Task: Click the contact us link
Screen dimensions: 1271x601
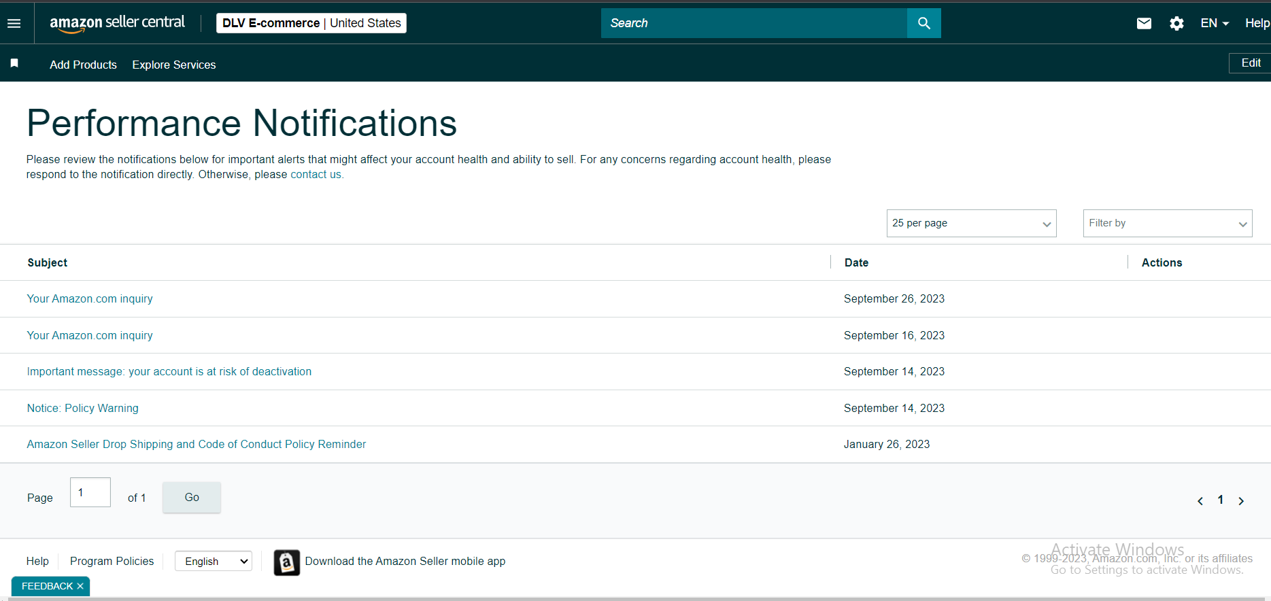Action: pyautogui.click(x=317, y=174)
